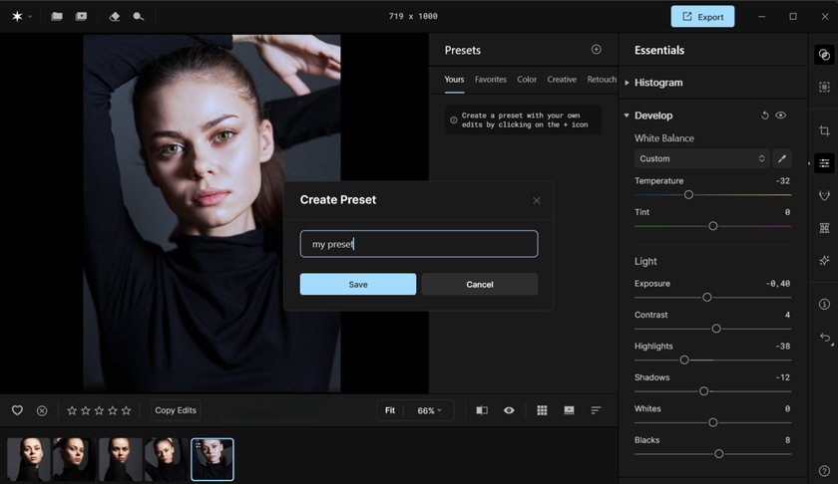Viewport: 838px width, 484px height.
Task: Click the Tint slider handle
Action: (713, 226)
